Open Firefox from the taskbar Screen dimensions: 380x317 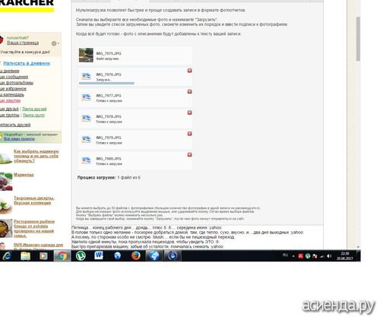(136, 256)
